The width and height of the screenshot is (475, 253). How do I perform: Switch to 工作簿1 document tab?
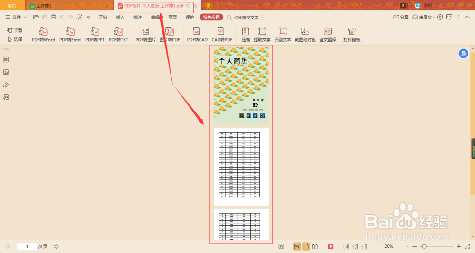(x=69, y=6)
